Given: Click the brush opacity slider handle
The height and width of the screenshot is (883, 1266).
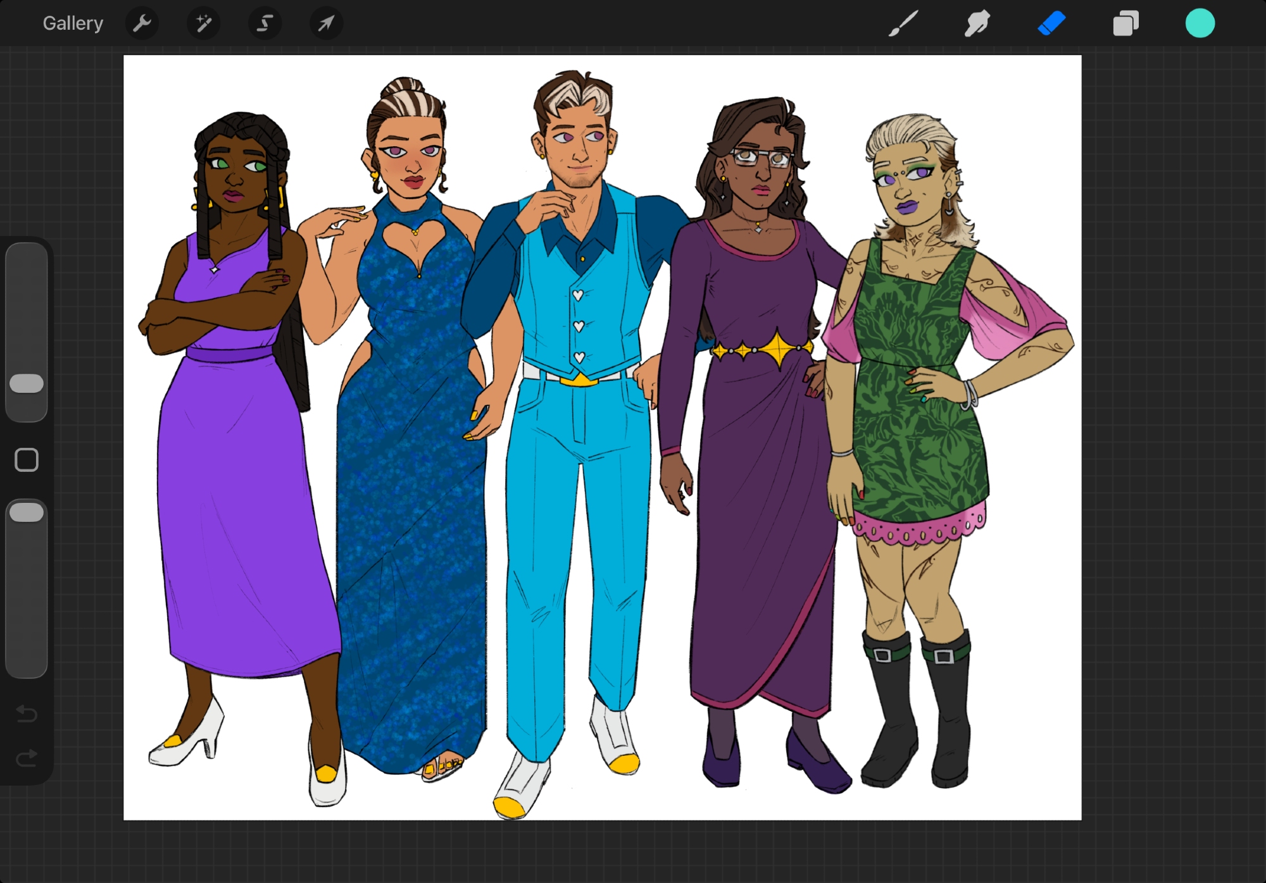Looking at the screenshot, I should (x=27, y=512).
